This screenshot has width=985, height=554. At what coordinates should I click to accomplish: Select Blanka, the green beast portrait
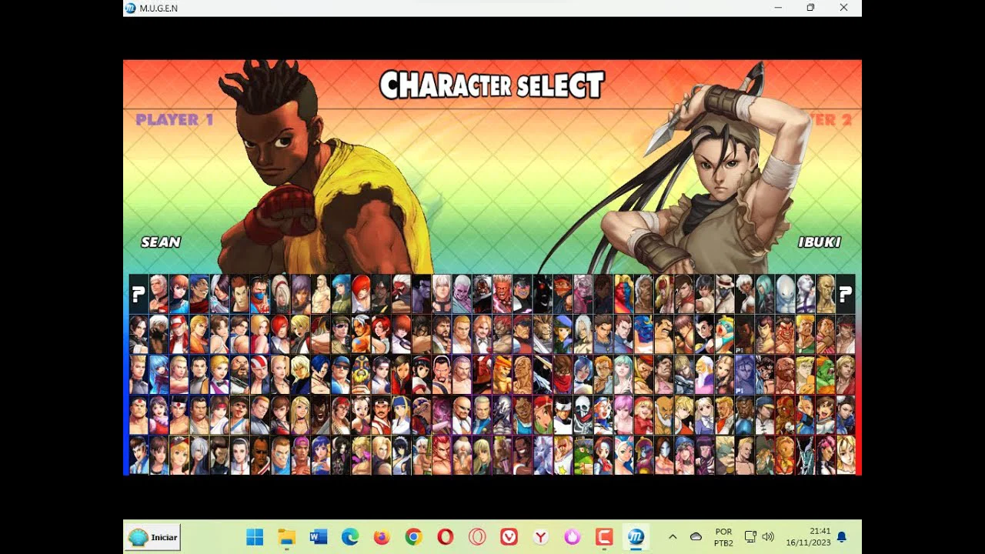[x=825, y=375]
